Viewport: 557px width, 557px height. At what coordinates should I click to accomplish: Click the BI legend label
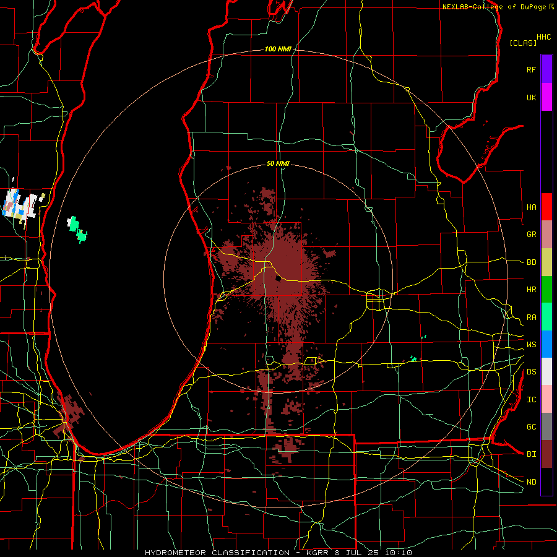coord(532,454)
